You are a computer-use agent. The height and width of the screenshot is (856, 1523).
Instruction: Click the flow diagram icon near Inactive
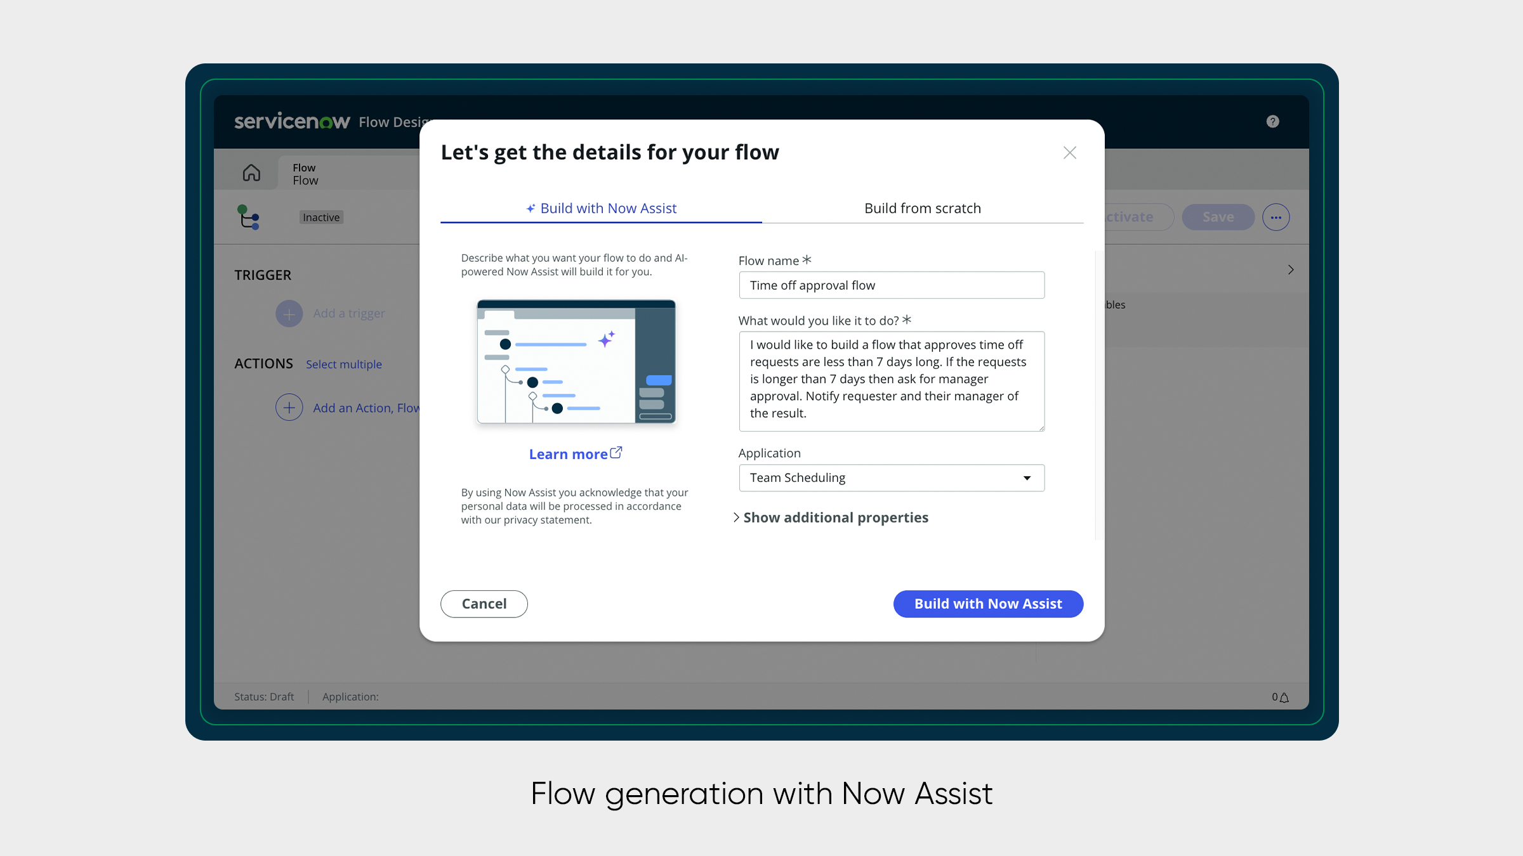[248, 217]
